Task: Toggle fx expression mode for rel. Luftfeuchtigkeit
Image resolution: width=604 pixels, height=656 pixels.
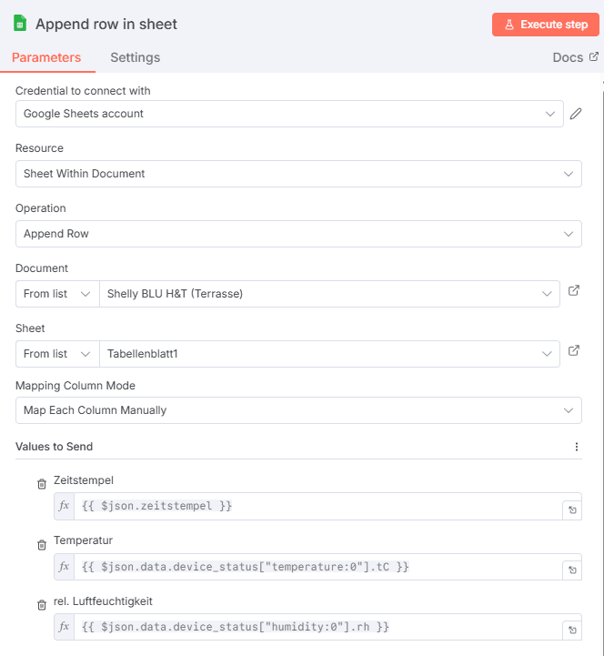Action: pyautogui.click(x=64, y=626)
